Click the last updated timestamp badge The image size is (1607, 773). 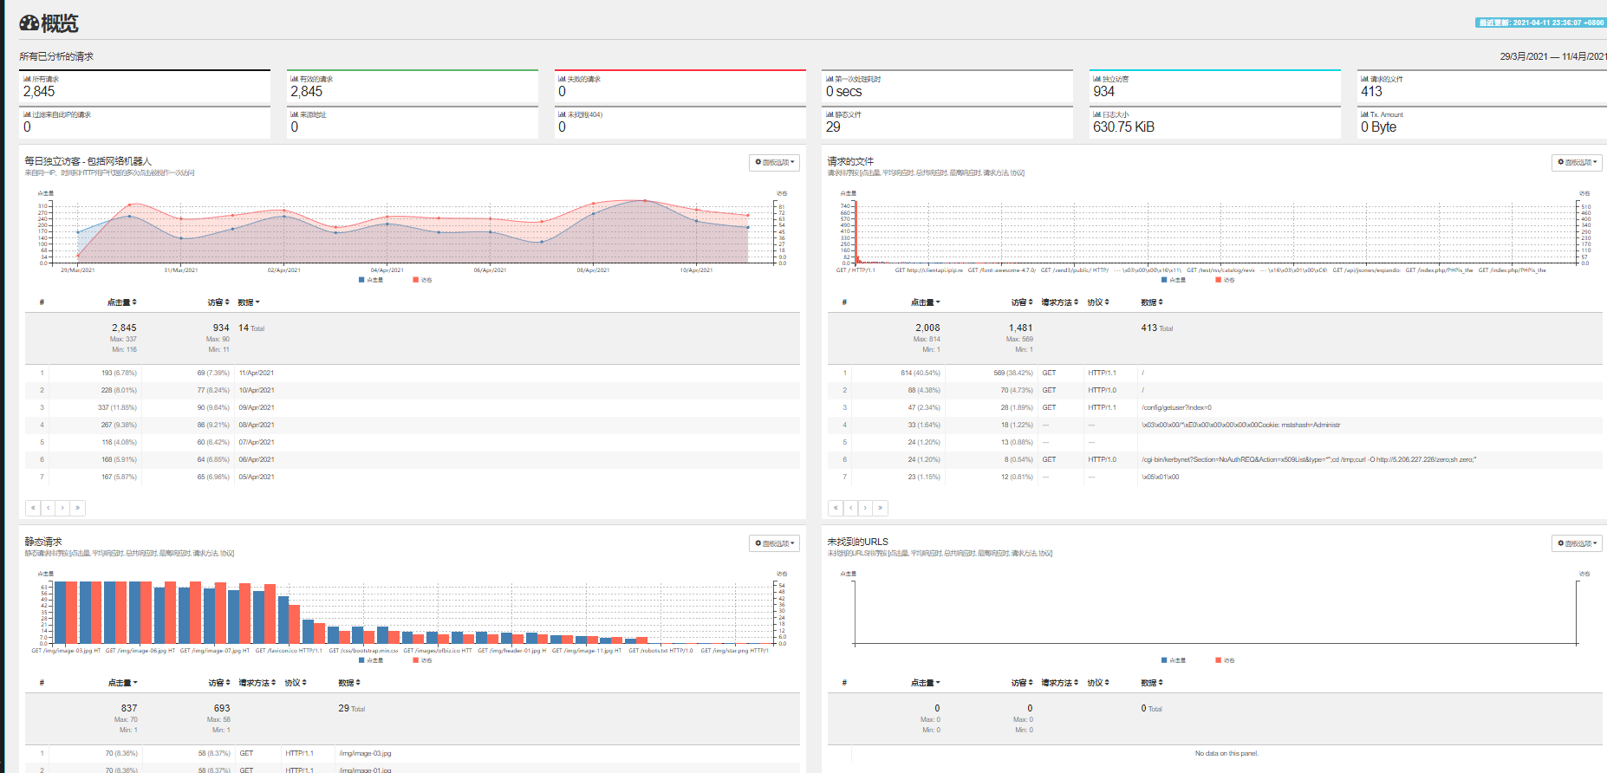[1540, 23]
